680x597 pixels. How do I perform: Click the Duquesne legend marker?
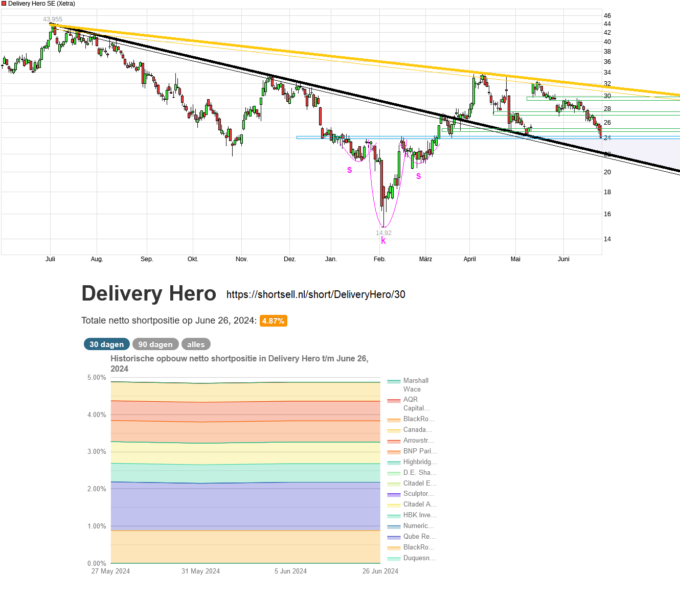394,558
